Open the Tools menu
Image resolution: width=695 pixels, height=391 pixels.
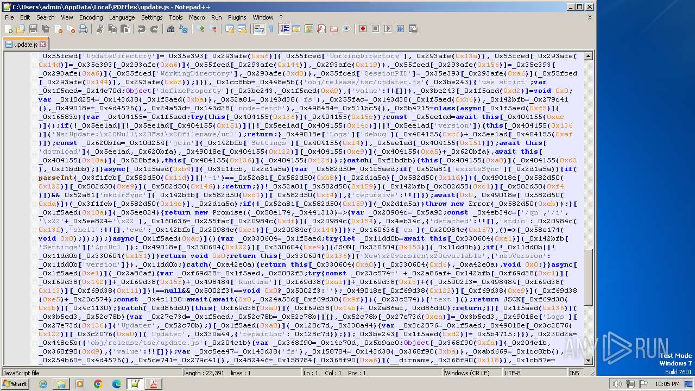click(176, 17)
